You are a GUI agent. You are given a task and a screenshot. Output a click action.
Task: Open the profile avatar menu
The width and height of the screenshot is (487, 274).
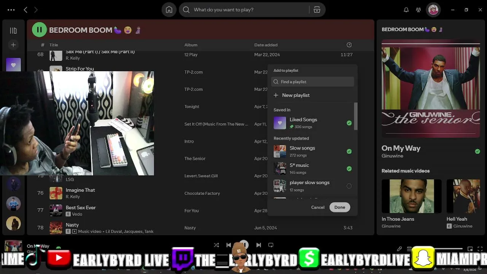(433, 10)
